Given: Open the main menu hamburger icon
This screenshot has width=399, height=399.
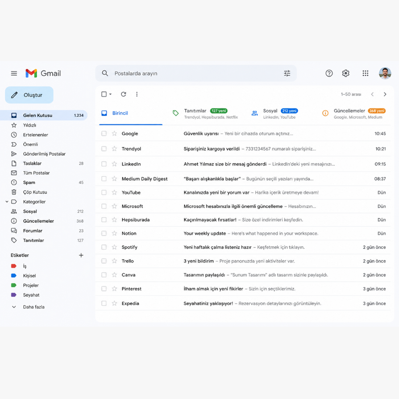Looking at the screenshot, I should pyautogui.click(x=14, y=73).
